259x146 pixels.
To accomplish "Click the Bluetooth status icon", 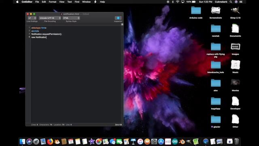I will [x=173, y=2].
